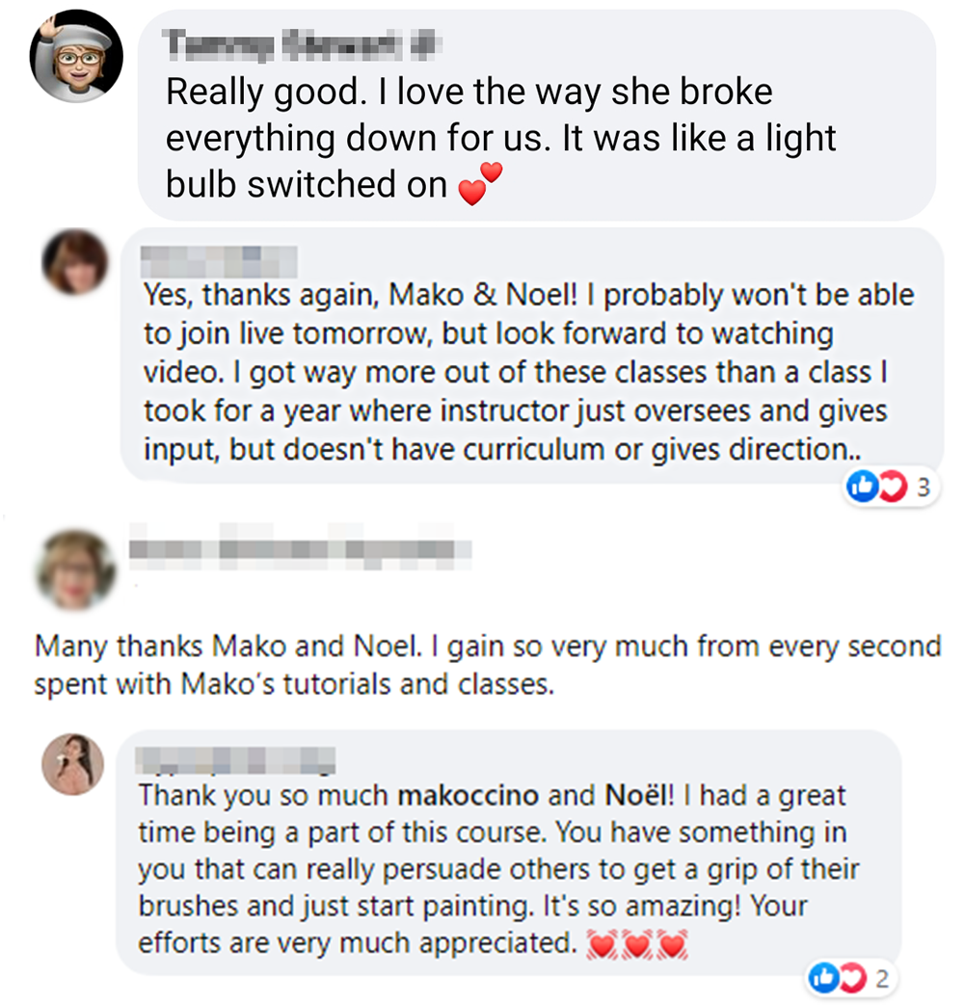
Task: Click the two hearts emoji after 'switched on'
Action: tap(480, 183)
